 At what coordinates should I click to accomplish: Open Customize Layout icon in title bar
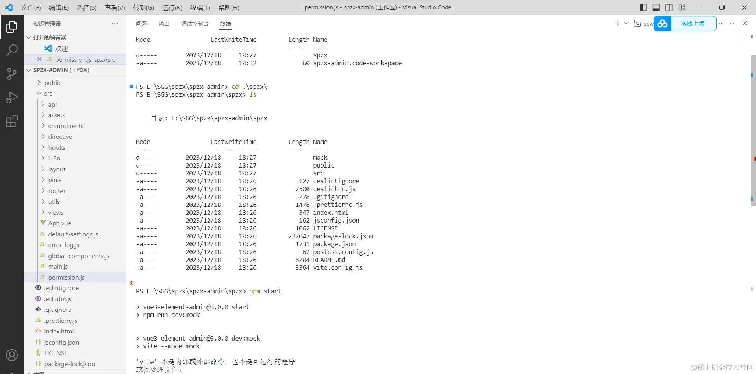[682, 7]
